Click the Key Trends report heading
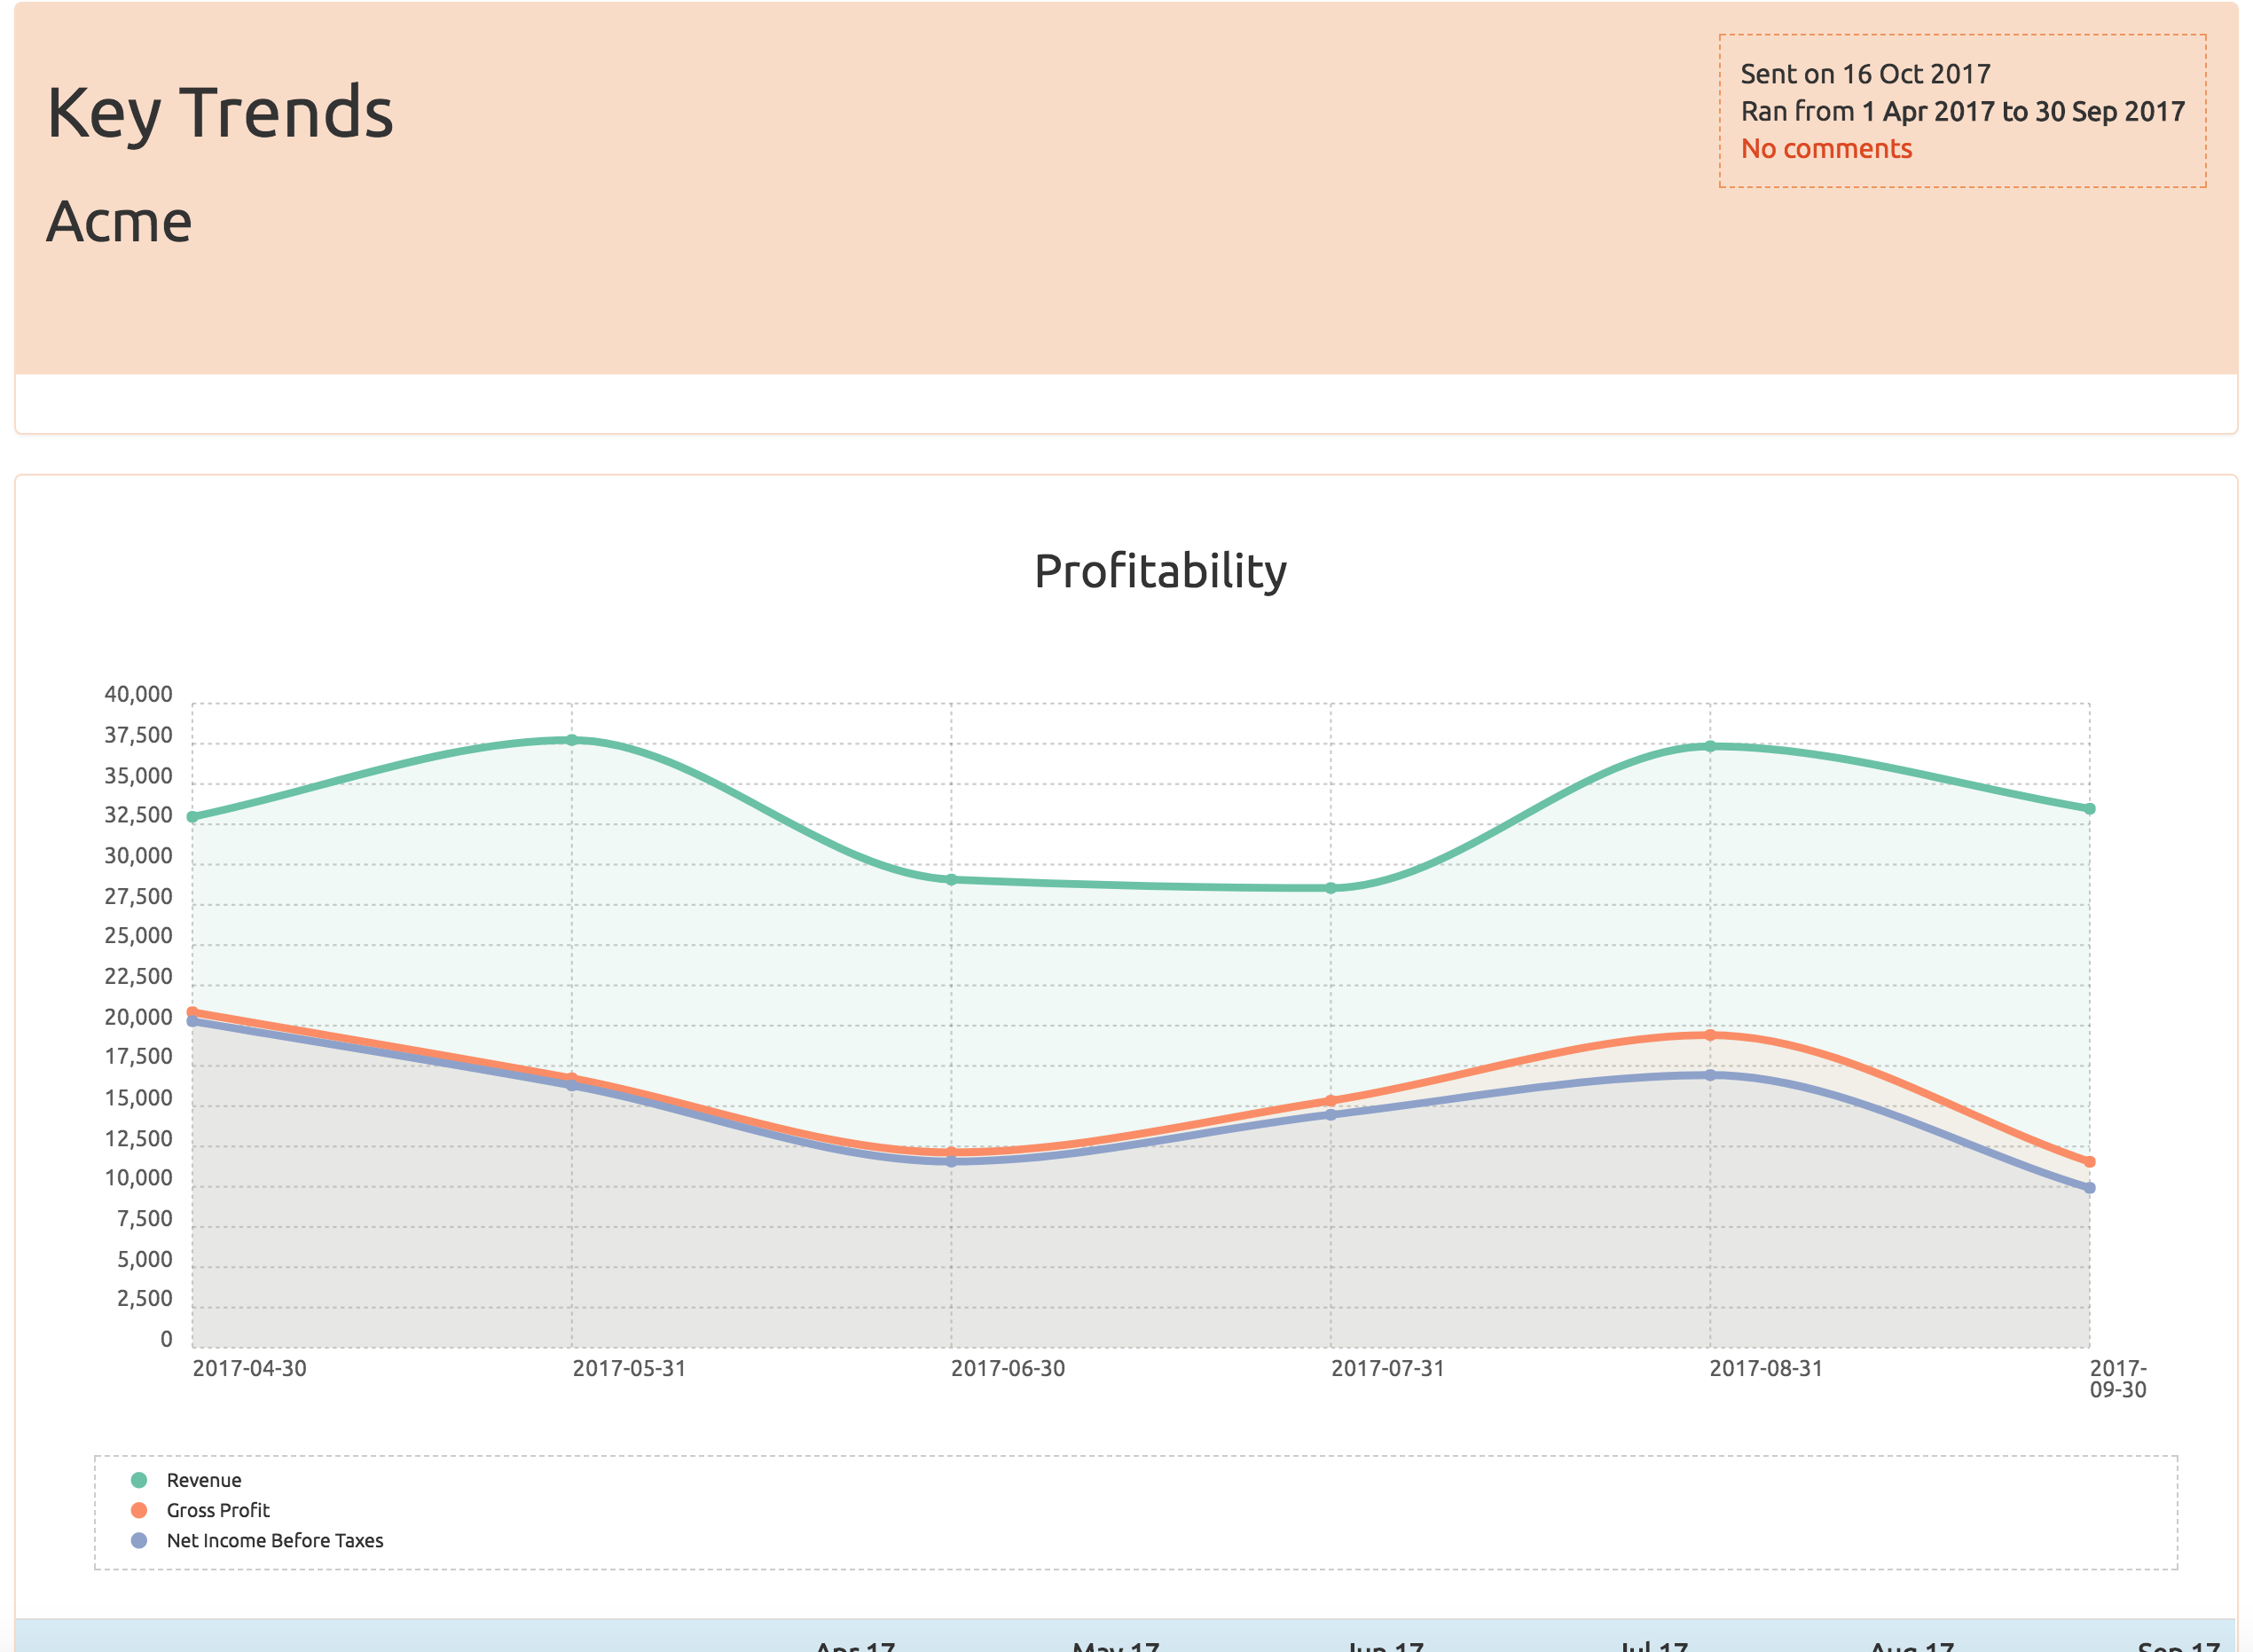Viewport: 2253px width, 1652px height. [x=220, y=112]
